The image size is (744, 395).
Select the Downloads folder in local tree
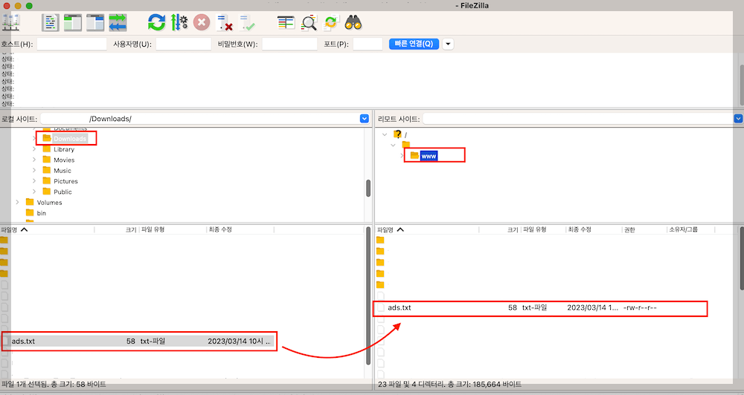point(70,138)
